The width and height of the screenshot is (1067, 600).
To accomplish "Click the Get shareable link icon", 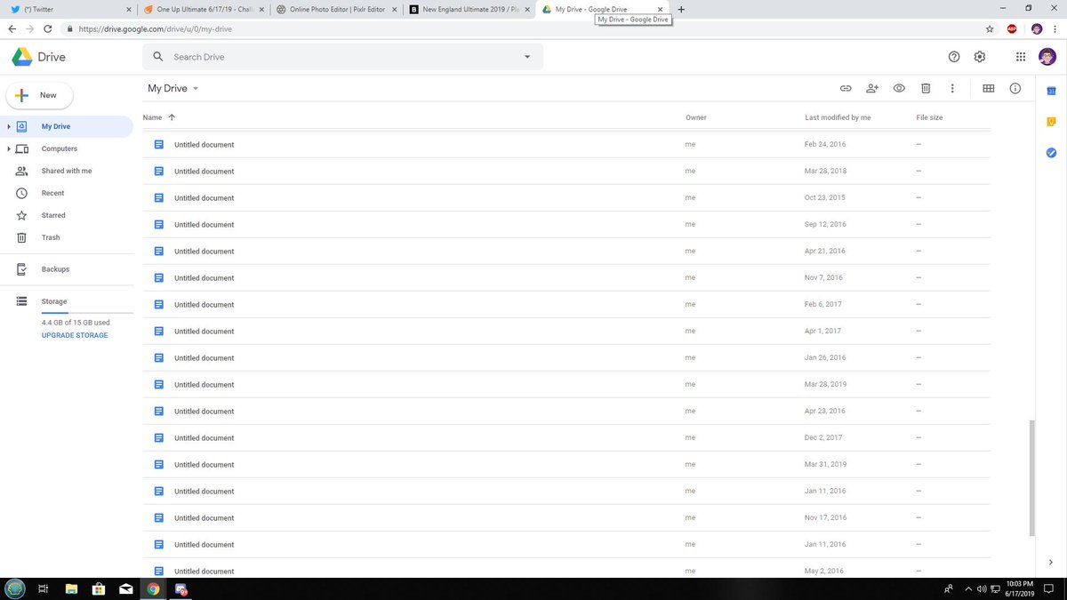I will tap(846, 88).
